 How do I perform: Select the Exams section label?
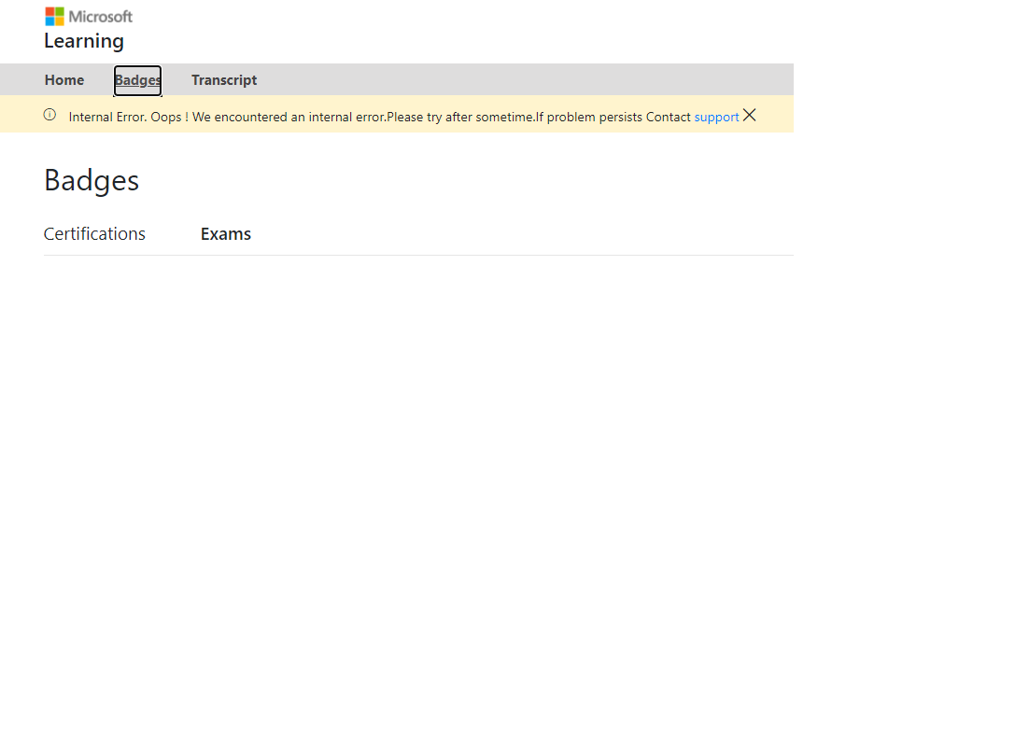pos(225,233)
